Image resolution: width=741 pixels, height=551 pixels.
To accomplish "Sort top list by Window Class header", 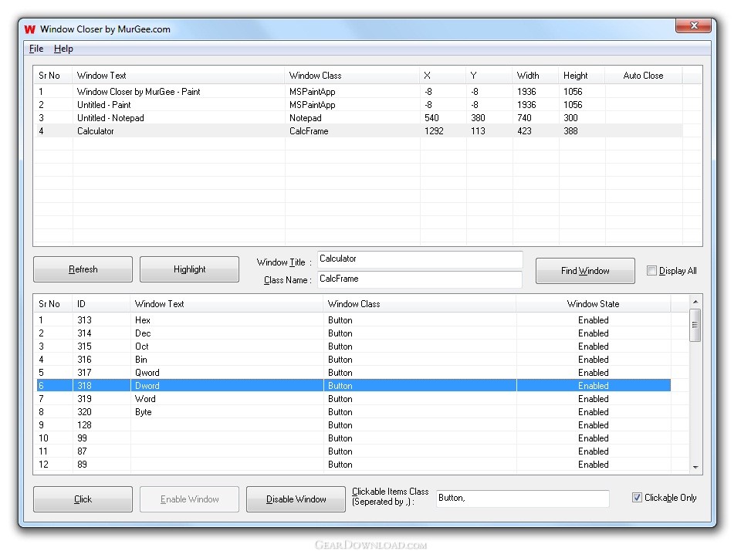I will (x=352, y=76).
